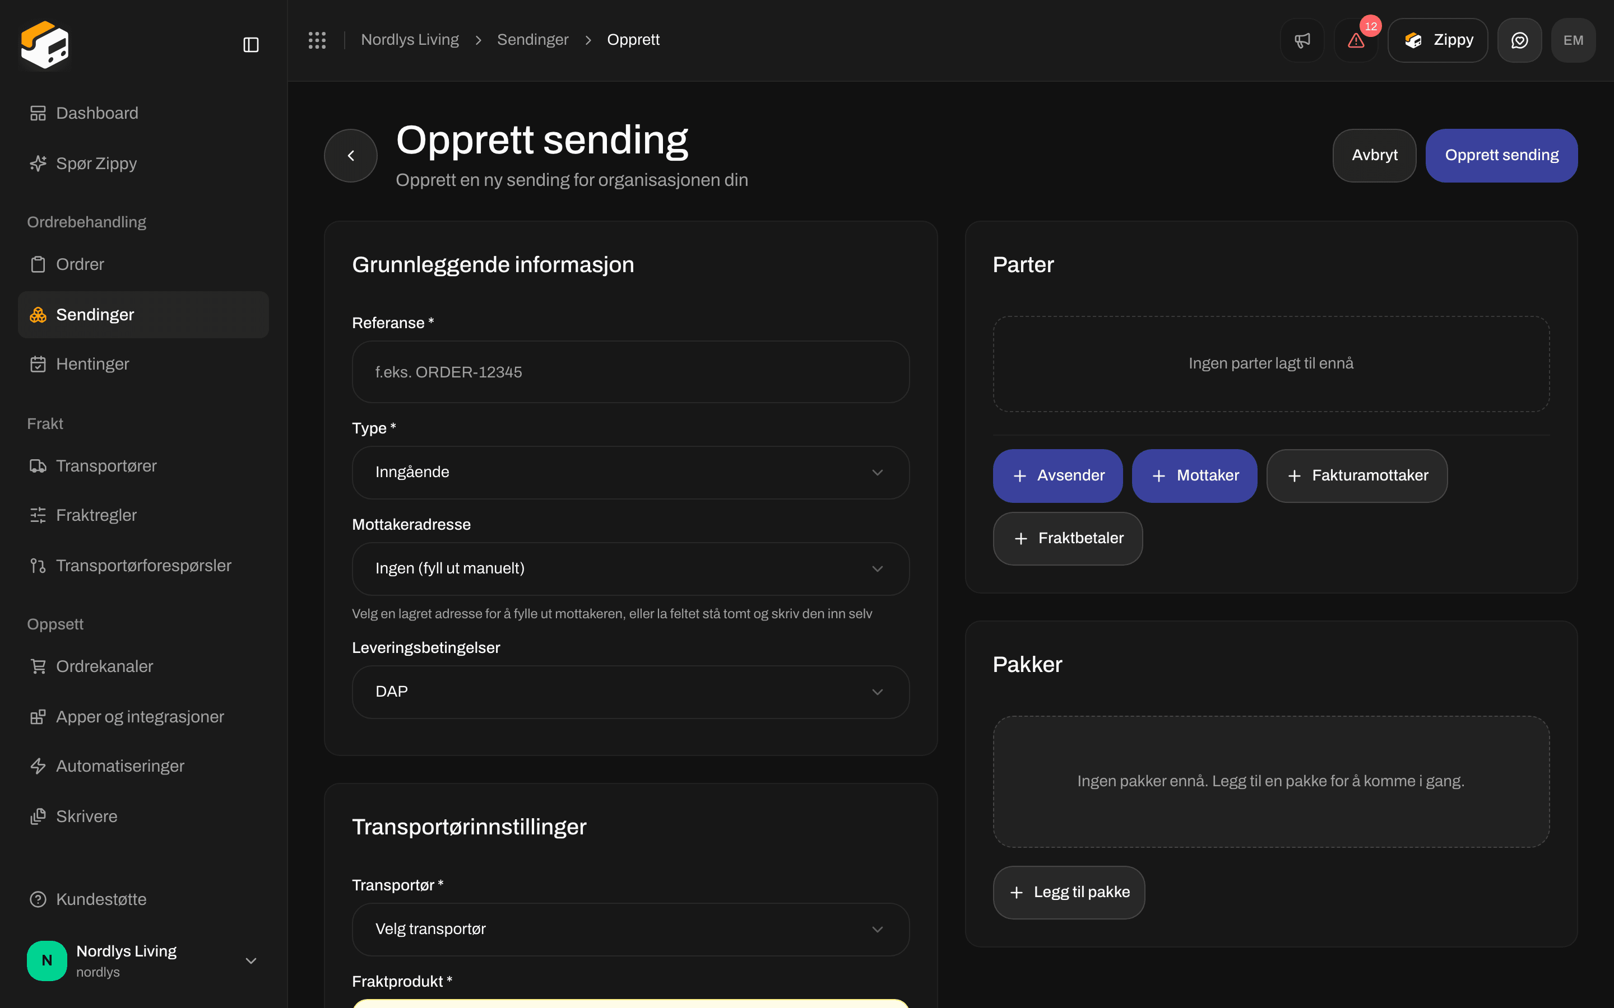
Task: Add a recipient with the Mottaker button
Action: (x=1194, y=476)
